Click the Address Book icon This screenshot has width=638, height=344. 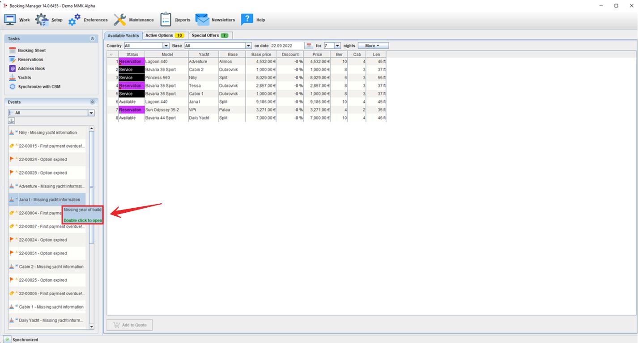pos(13,68)
